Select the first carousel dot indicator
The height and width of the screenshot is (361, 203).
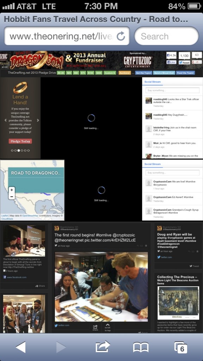[12, 151]
